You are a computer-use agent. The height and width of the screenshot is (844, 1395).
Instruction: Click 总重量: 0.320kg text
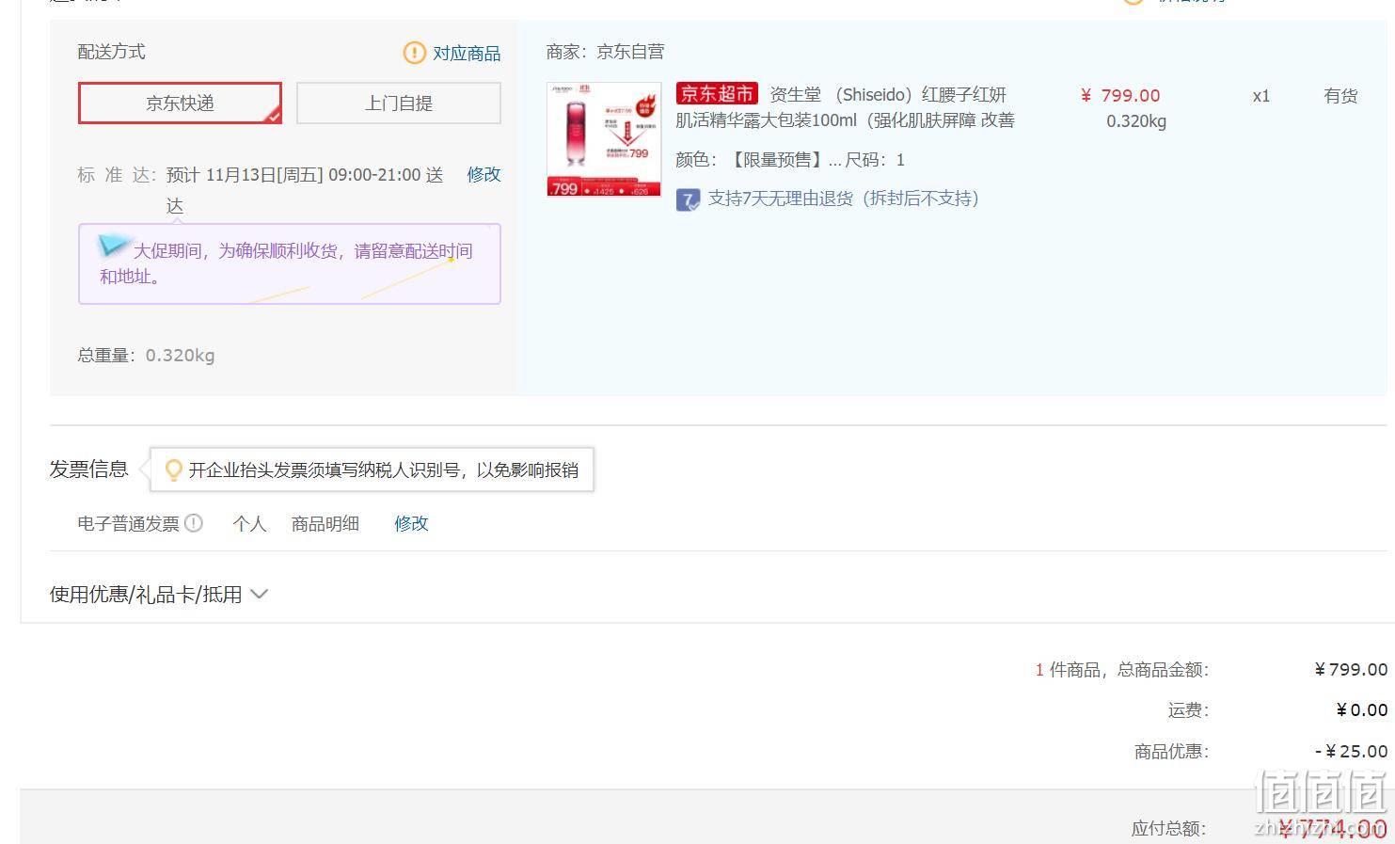[146, 356]
